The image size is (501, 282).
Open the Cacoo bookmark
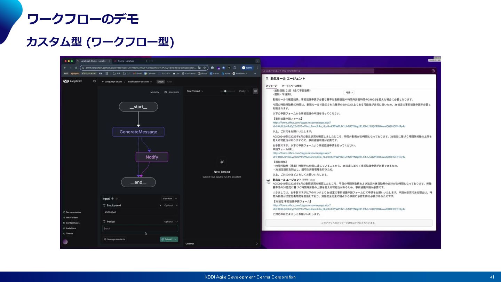click(214, 73)
